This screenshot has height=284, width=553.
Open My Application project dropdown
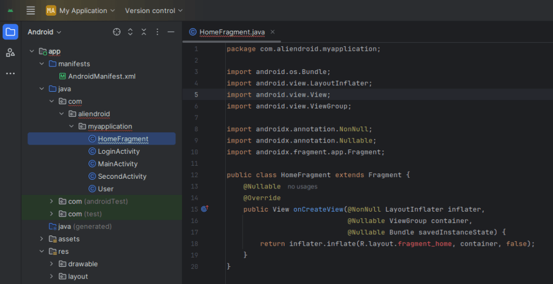click(87, 11)
